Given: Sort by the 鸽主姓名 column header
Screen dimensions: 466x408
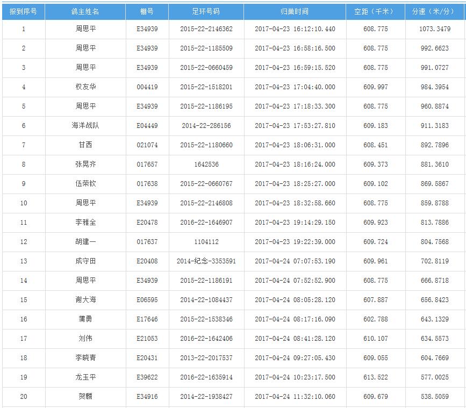Looking at the screenshot, I should 85,11.
